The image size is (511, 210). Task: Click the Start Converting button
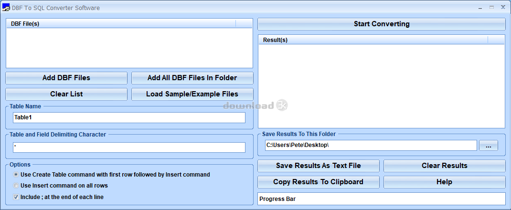[381, 24]
